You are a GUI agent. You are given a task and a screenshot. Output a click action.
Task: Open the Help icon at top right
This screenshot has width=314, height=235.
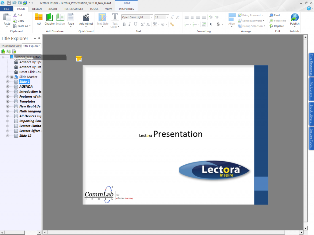coord(309,8)
